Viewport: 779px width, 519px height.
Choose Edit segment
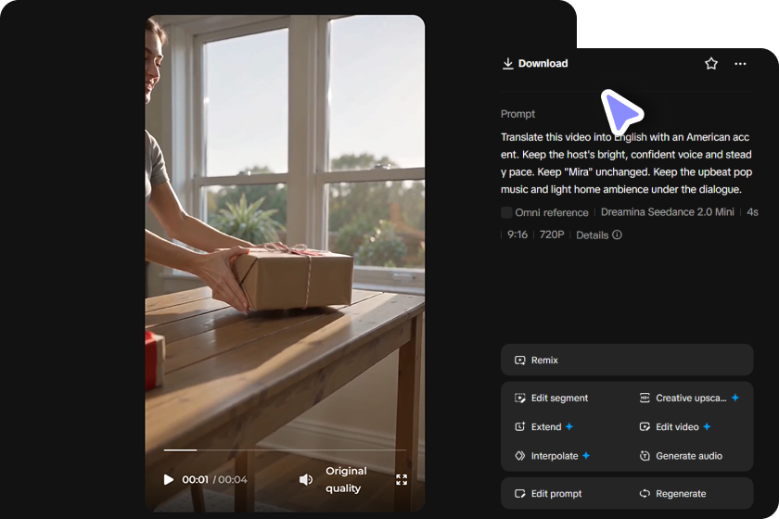(x=551, y=398)
